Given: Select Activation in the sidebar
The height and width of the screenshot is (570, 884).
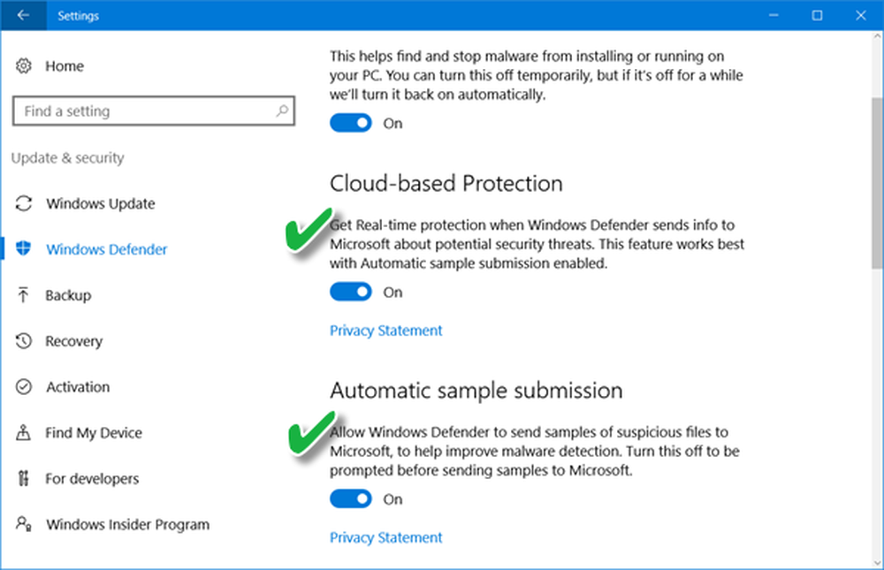Looking at the screenshot, I should pyautogui.click(x=78, y=387).
